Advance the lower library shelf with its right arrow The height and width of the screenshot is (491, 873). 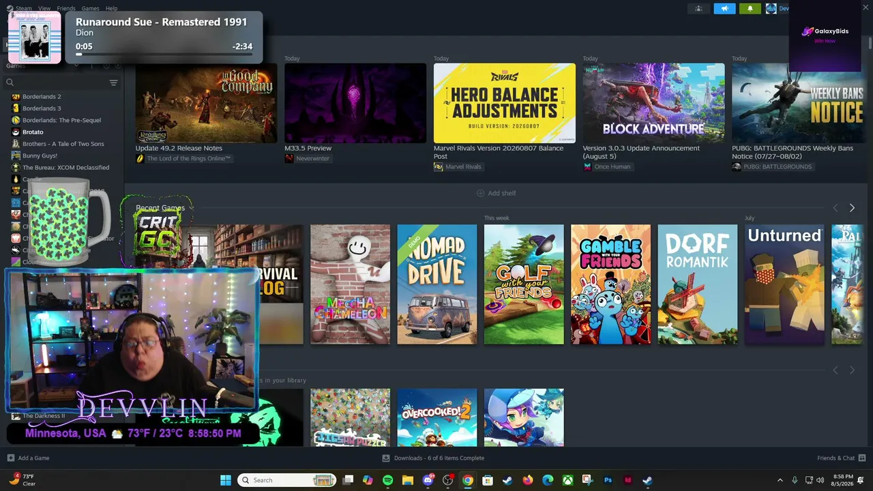coord(852,370)
